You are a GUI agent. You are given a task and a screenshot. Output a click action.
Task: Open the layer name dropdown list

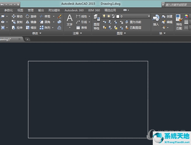click(x=149, y=16)
